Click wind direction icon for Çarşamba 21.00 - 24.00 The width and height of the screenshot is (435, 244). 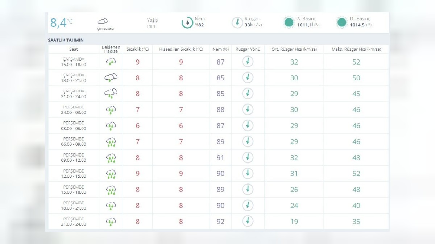point(248,94)
